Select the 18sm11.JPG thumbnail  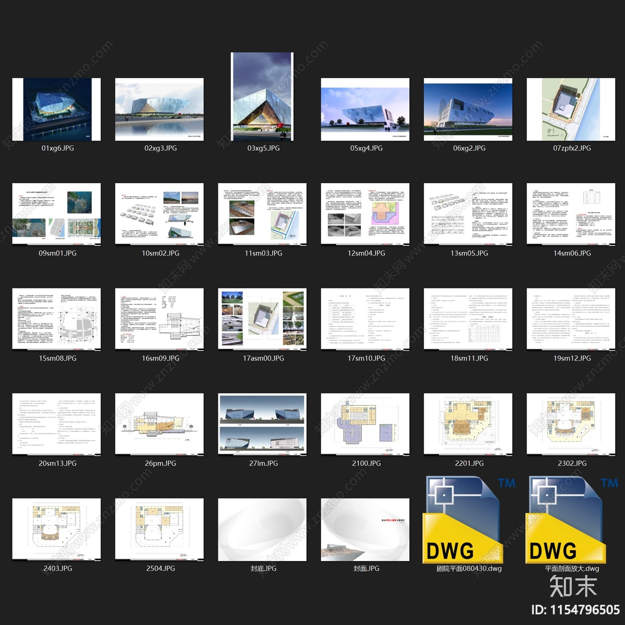coord(468,320)
